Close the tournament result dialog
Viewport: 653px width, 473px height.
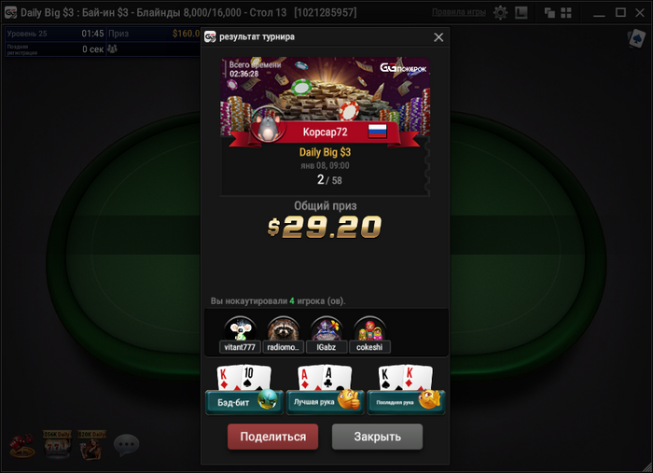[438, 37]
